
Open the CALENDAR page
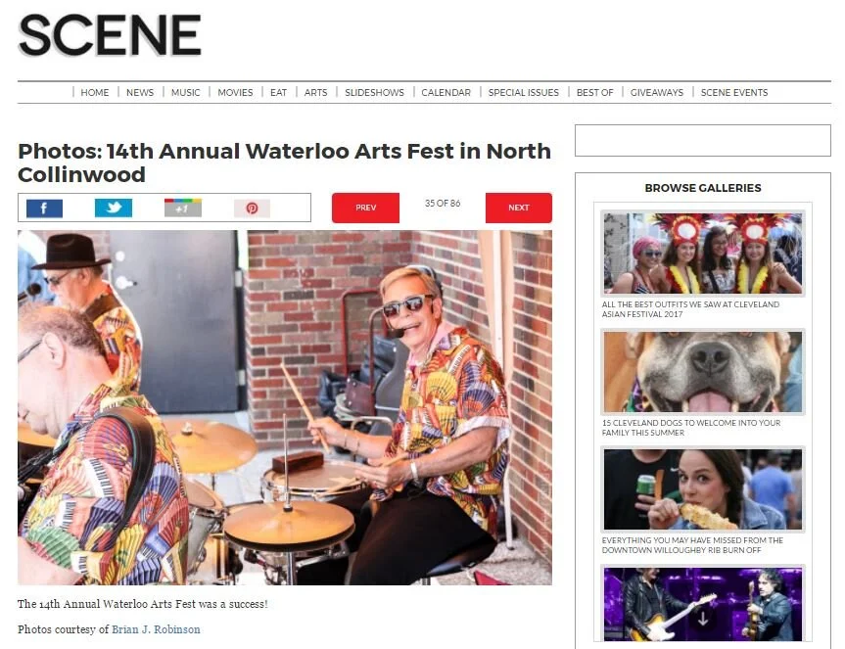(446, 93)
